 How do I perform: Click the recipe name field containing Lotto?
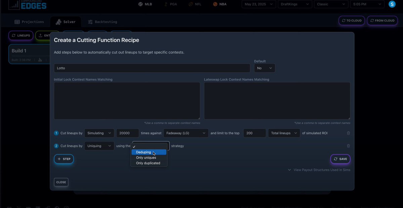(x=152, y=68)
